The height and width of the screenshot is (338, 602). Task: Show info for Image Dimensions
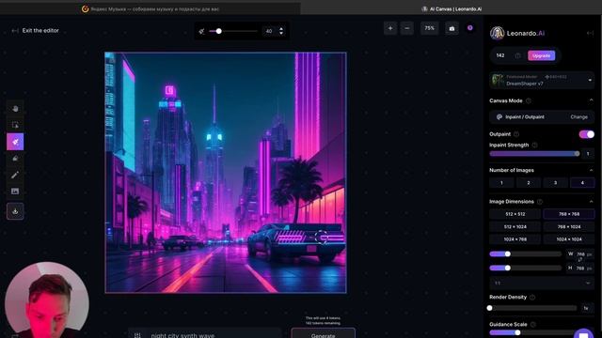(540, 202)
